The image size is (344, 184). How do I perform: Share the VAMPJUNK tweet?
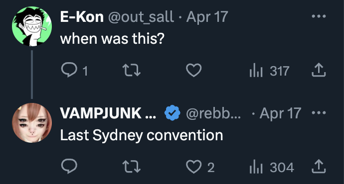[319, 167]
